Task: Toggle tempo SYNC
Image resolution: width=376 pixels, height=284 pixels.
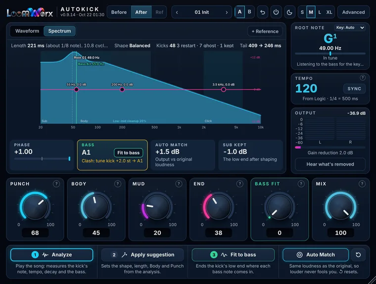Action: [354, 89]
